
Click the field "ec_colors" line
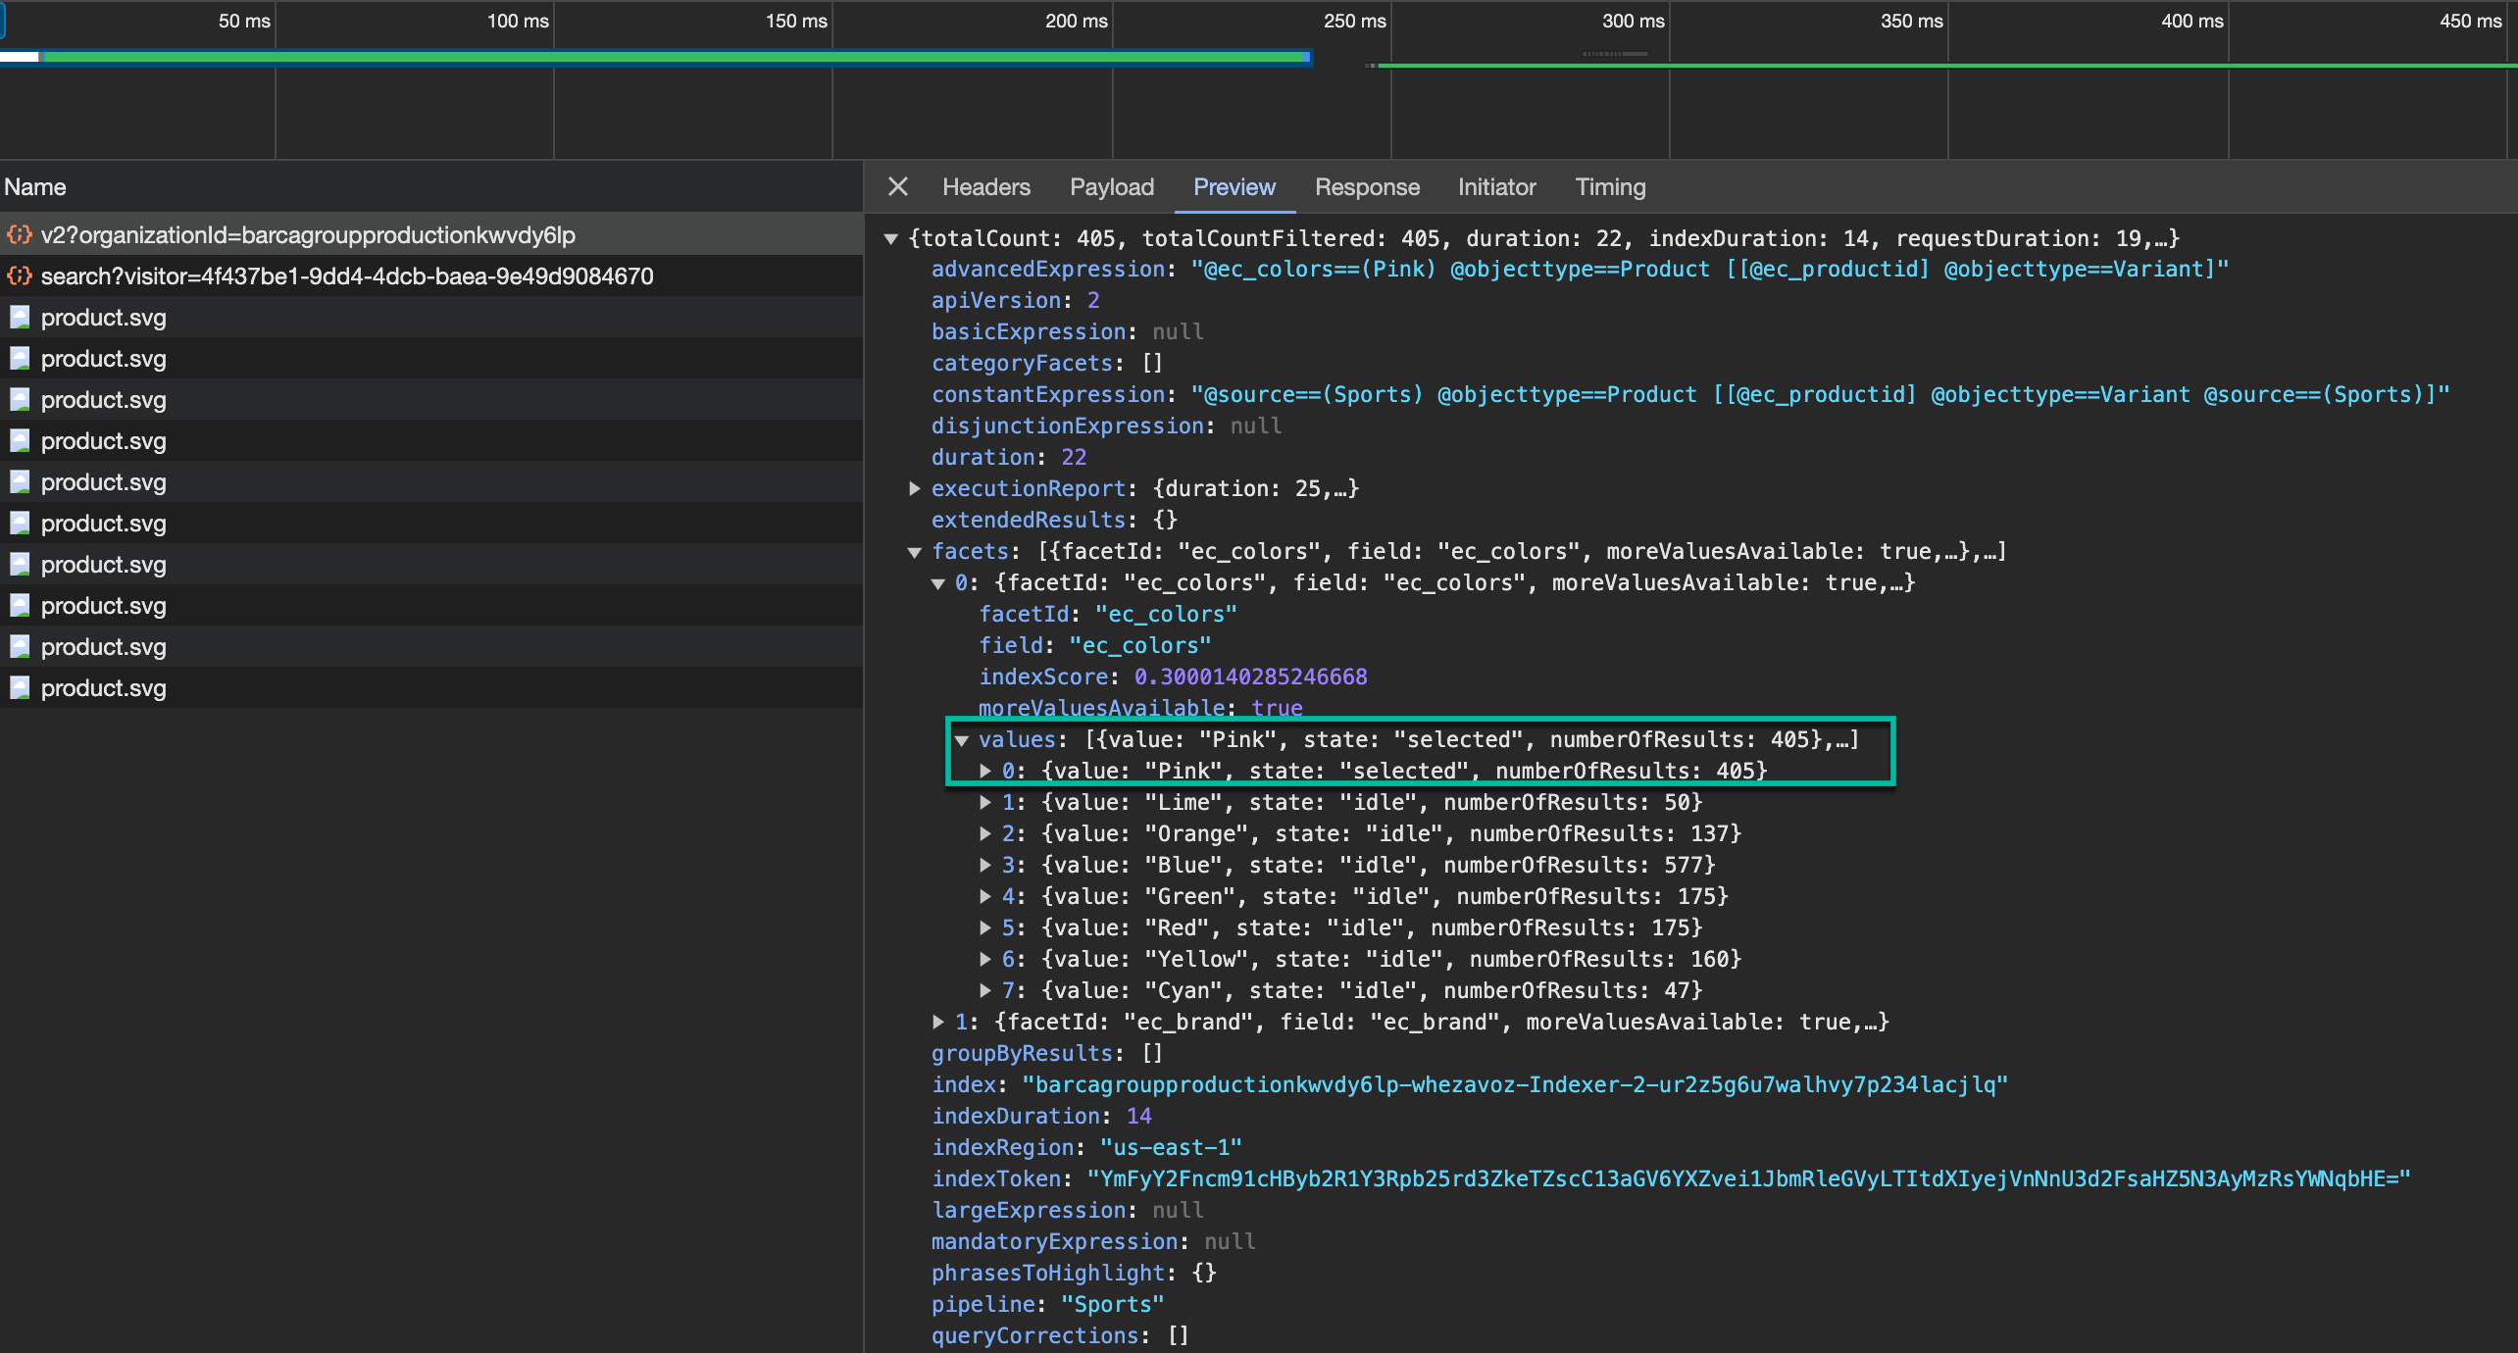click(1095, 645)
